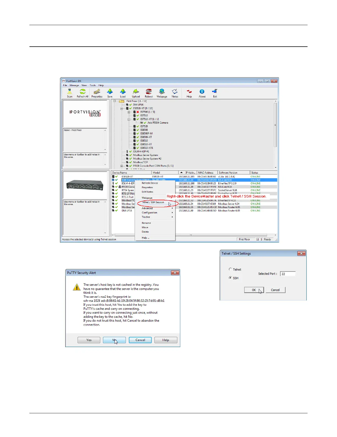Click No in PuTTY Security Alert

point(114,340)
